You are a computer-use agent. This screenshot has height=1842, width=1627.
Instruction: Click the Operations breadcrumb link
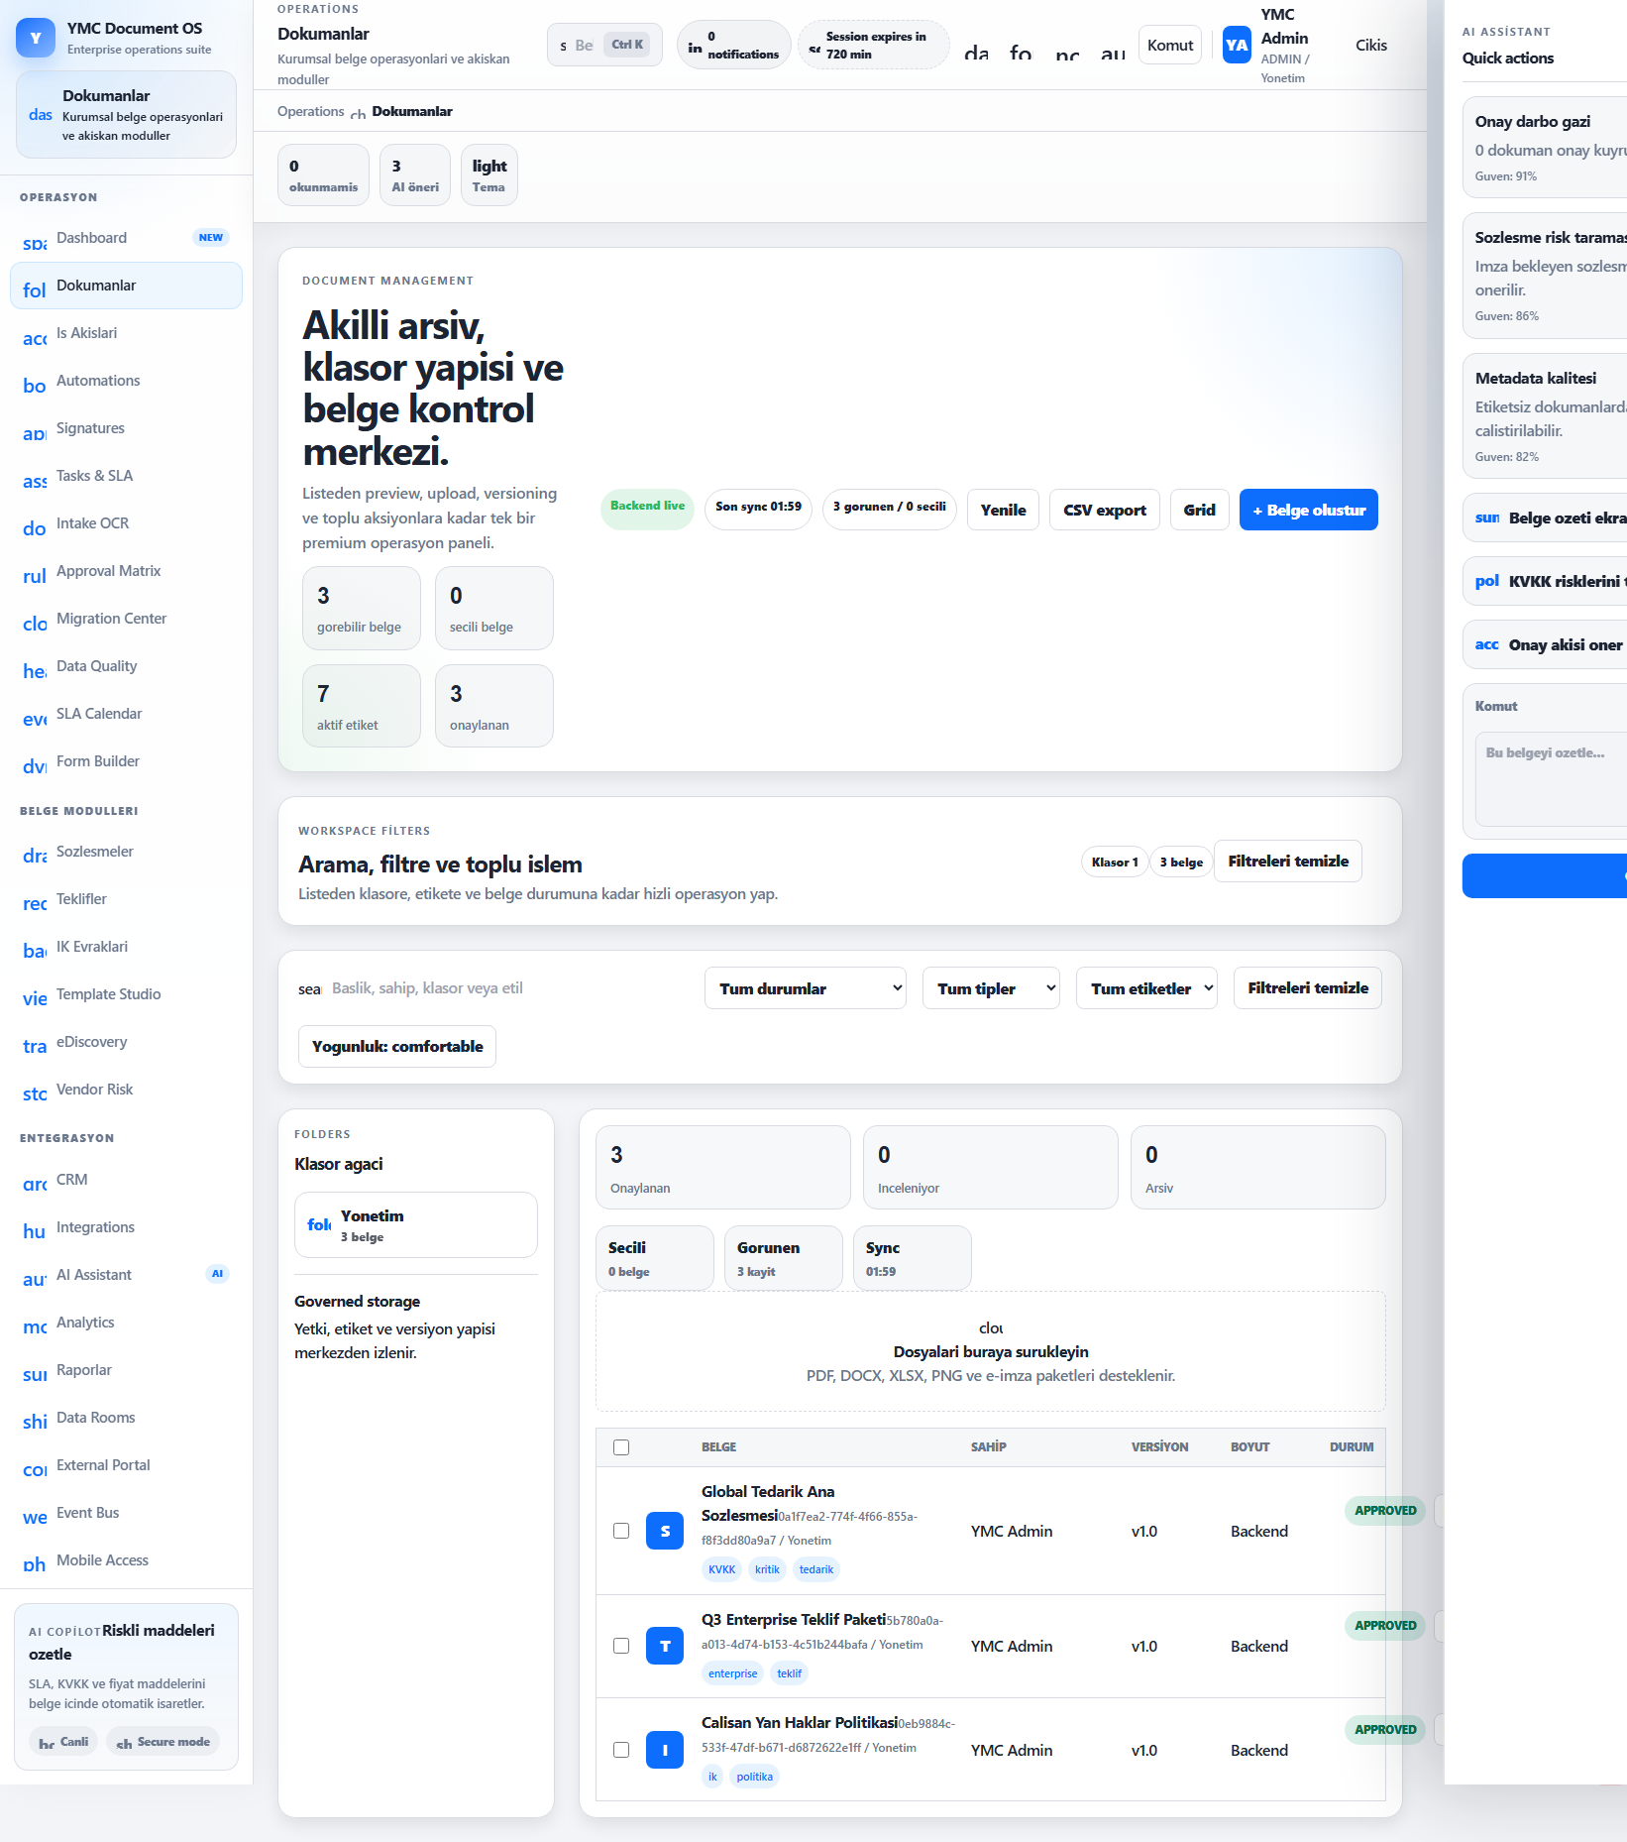(x=311, y=111)
